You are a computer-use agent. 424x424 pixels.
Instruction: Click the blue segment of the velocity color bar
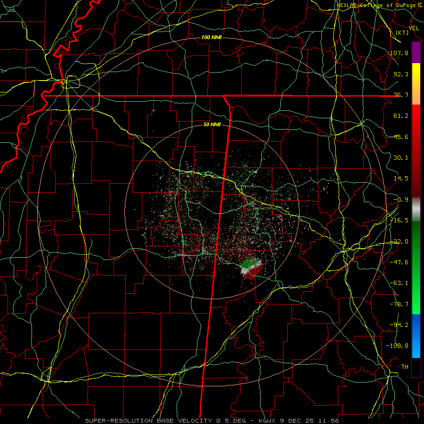click(x=416, y=336)
